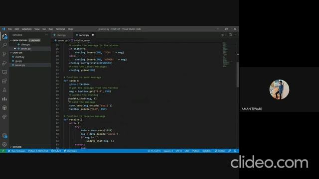Click the code minimap overview
Image resolution: width=319 pixels, height=179 pixels.
228,55
